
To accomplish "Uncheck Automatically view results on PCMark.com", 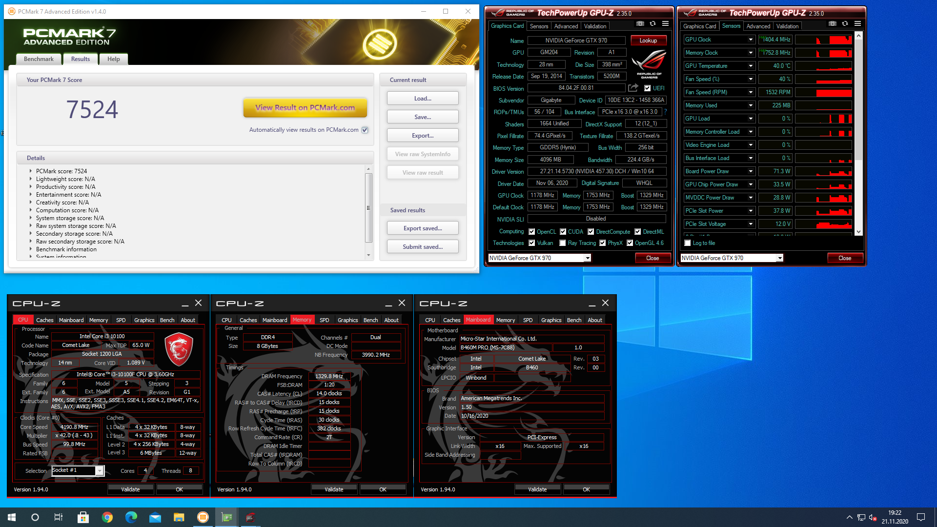I will [x=365, y=130].
